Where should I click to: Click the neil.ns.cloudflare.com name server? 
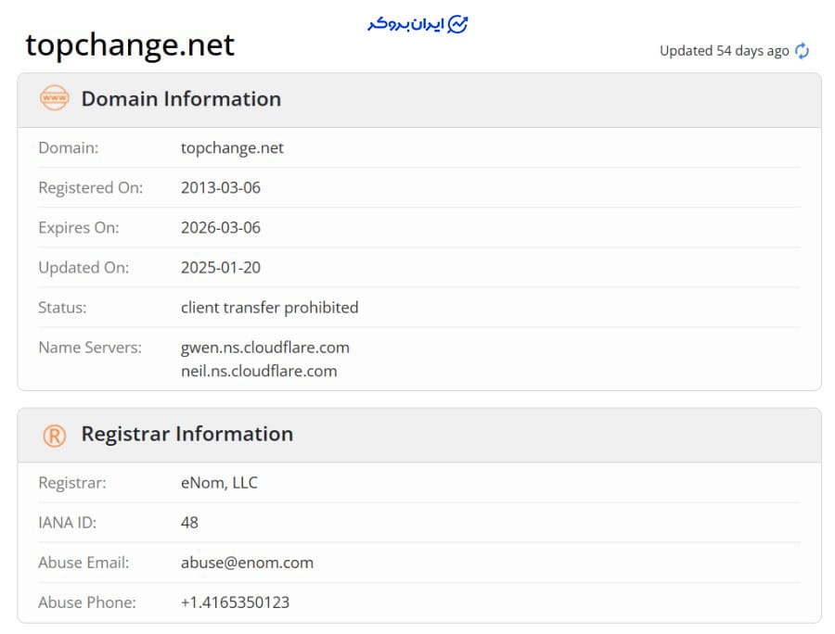click(259, 371)
